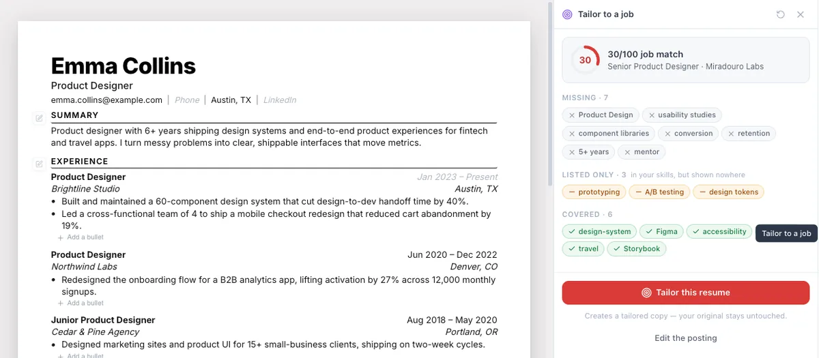Close the Tailor to a job panel
The width and height of the screenshot is (819, 358).
pyautogui.click(x=801, y=14)
